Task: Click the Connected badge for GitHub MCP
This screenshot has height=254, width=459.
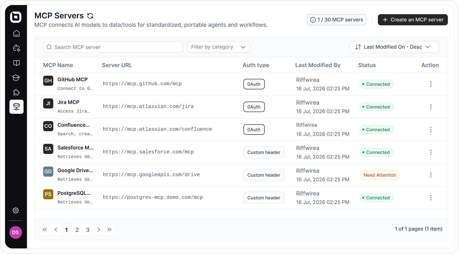Action: (377, 84)
